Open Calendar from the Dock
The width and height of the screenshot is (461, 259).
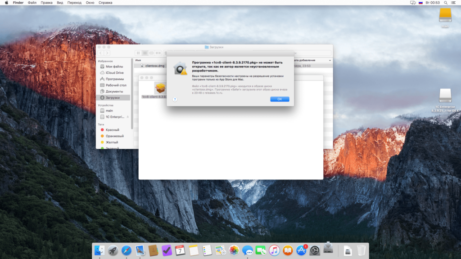point(180,250)
